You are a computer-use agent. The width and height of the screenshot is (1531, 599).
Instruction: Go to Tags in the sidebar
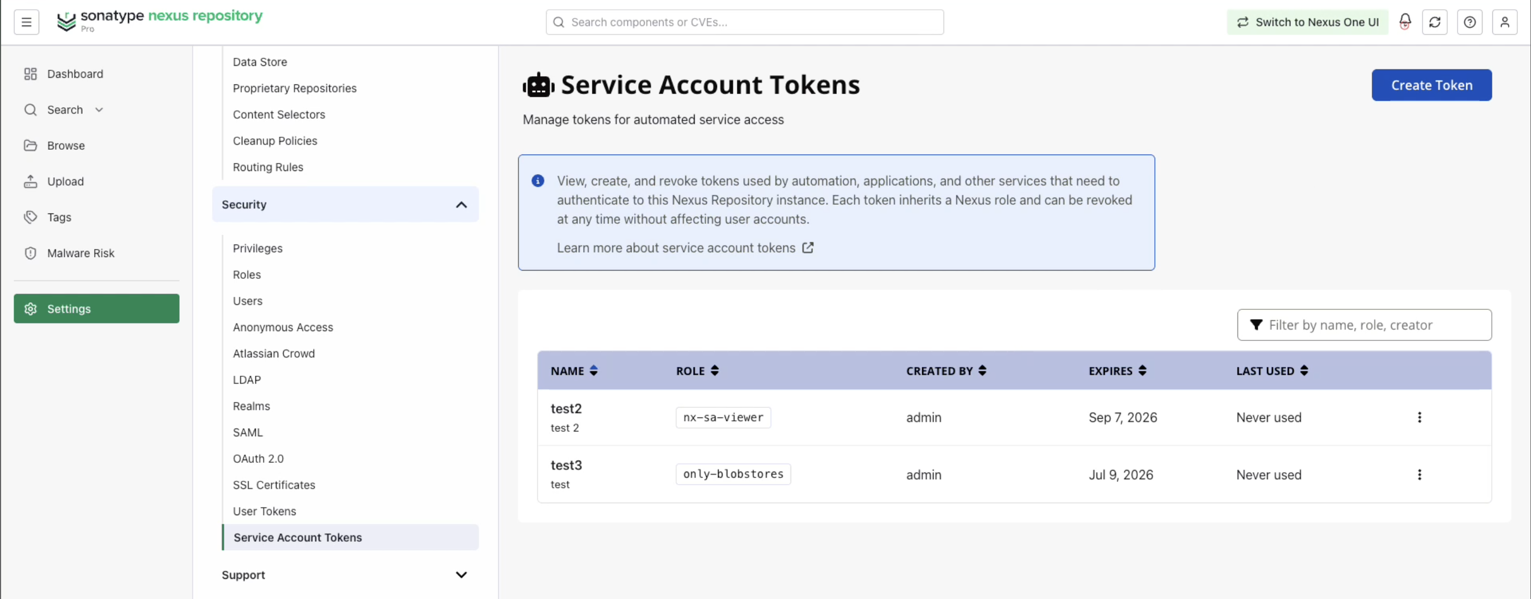[x=96, y=217]
